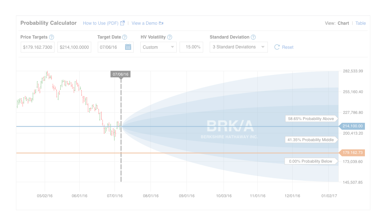Click the Reset refresh arrow icon
This screenshot has height=223, width=378.
click(277, 47)
